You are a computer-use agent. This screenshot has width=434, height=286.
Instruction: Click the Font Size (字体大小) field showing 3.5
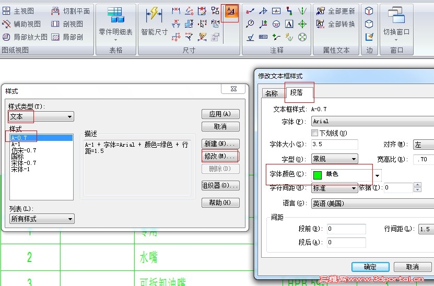tap(334, 145)
